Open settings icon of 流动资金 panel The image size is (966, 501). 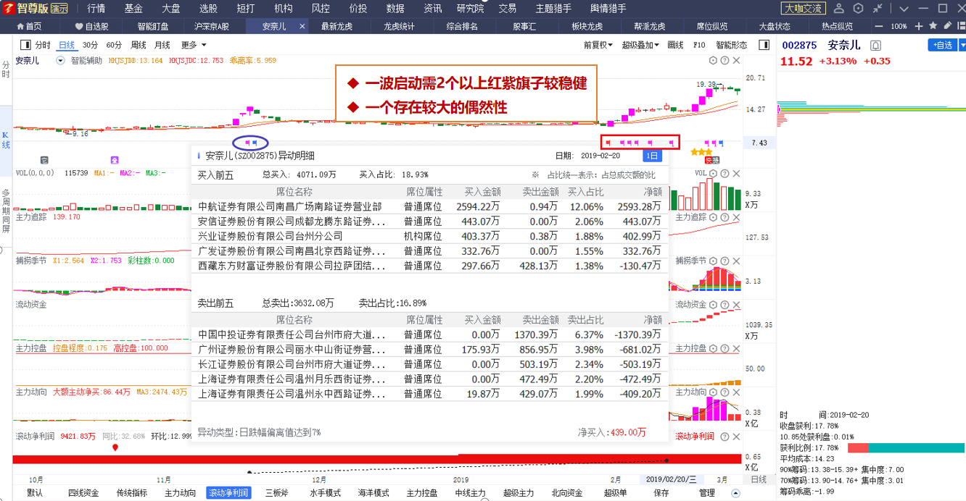pos(713,305)
